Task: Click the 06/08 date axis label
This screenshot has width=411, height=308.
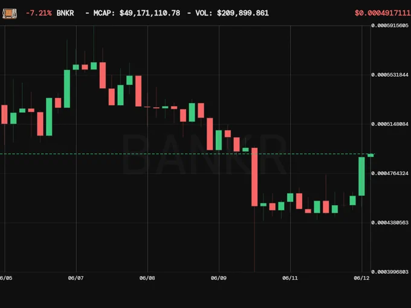Action: (147, 278)
